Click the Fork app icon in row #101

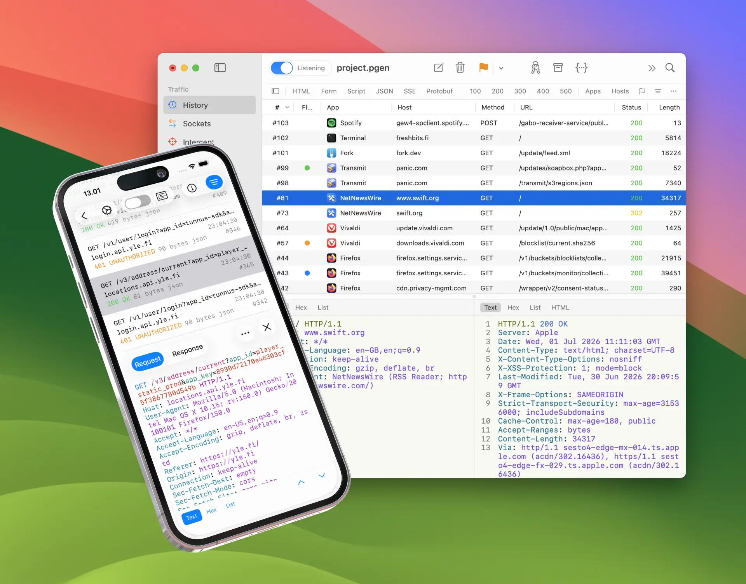pyautogui.click(x=331, y=153)
